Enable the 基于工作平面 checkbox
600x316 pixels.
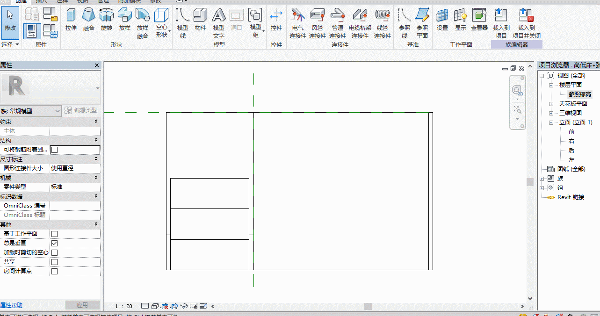(54, 234)
